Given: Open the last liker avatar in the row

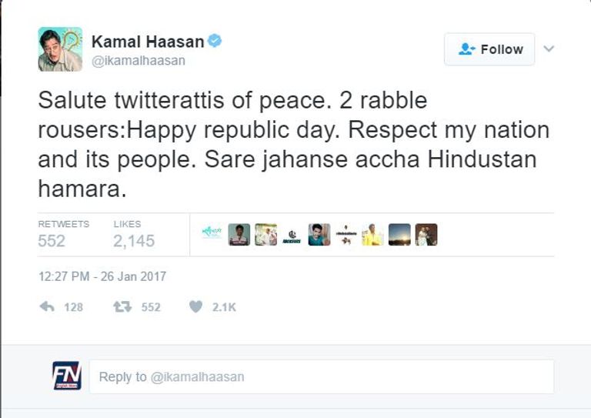Looking at the screenshot, I should click(426, 234).
